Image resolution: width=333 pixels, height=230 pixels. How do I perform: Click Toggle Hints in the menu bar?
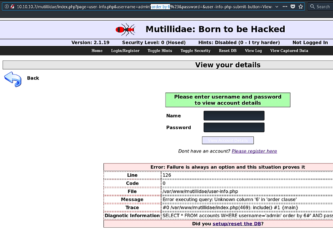[x=160, y=51]
